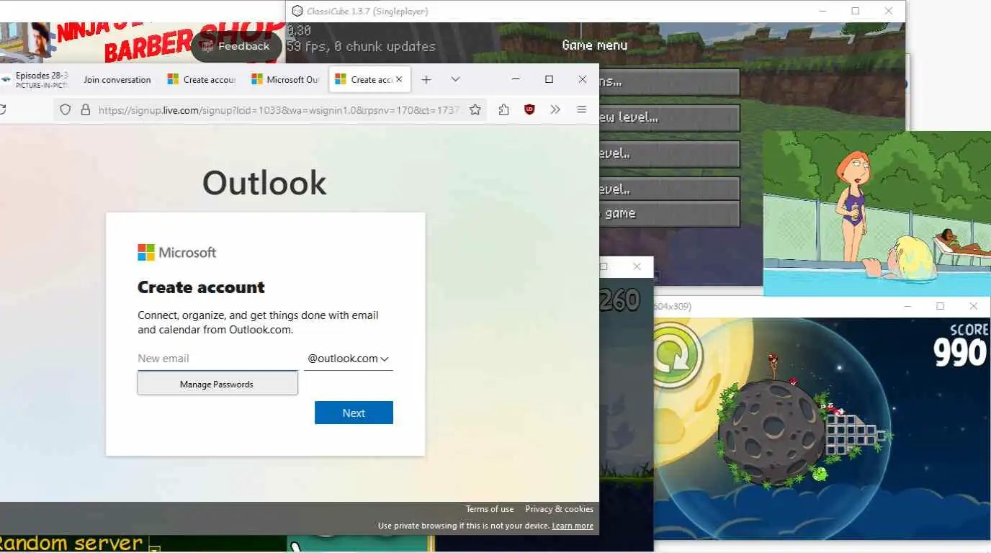Open the Firefox extensions puzzle icon
The width and height of the screenshot is (991, 553).
coord(503,110)
